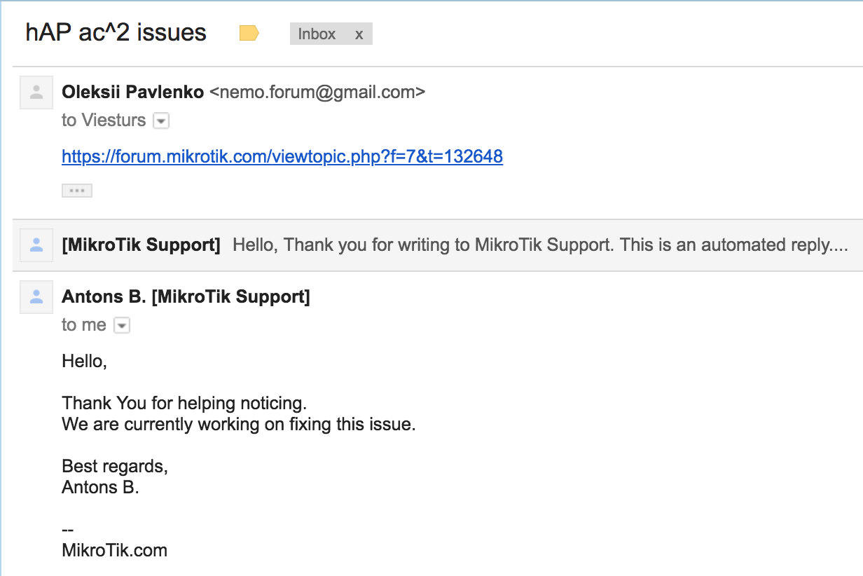Click the MikroTik.com signature text
The width and height of the screenshot is (863, 576).
(x=115, y=550)
